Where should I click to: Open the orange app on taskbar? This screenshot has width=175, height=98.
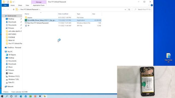[x=35, y=96]
